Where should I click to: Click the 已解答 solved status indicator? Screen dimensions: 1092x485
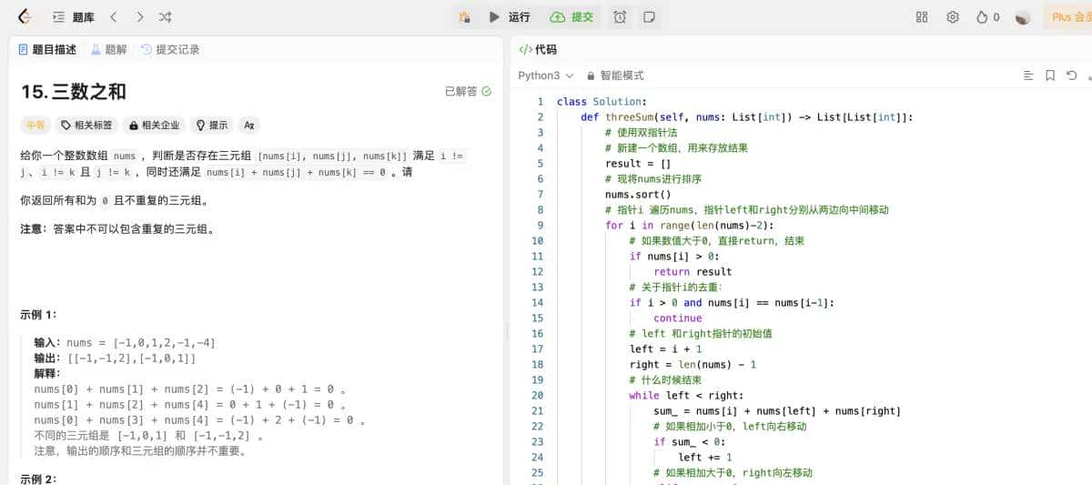click(468, 91)
